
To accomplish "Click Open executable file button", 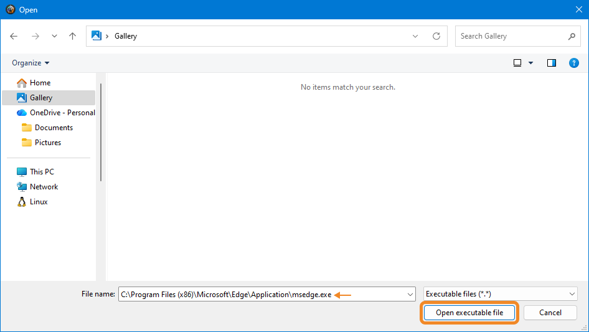I will point(469,313).
